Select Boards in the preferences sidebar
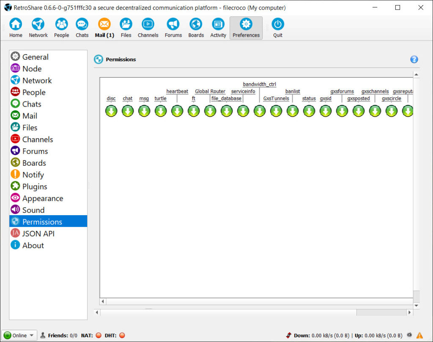Image resolution: width=433 pixels, height=342 pixels. pos(48,163)
